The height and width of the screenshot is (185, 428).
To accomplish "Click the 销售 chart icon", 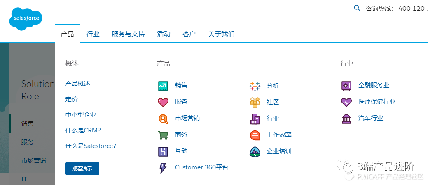I will (163, 86).
